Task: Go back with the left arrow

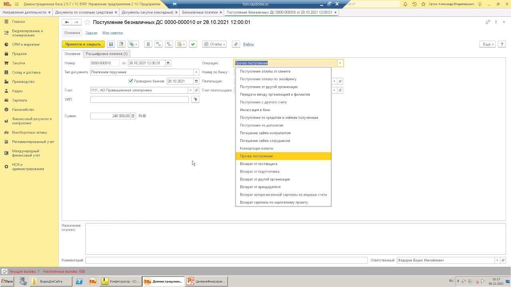Action: pyautogui.click(x=67, y=22)
